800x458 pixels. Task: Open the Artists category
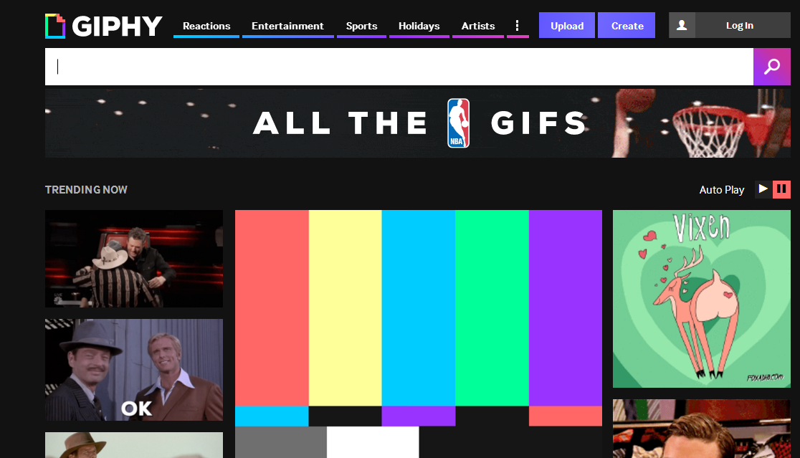[478, 26]
